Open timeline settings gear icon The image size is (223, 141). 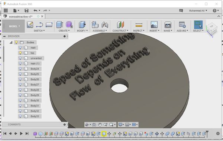click(218, 134)
